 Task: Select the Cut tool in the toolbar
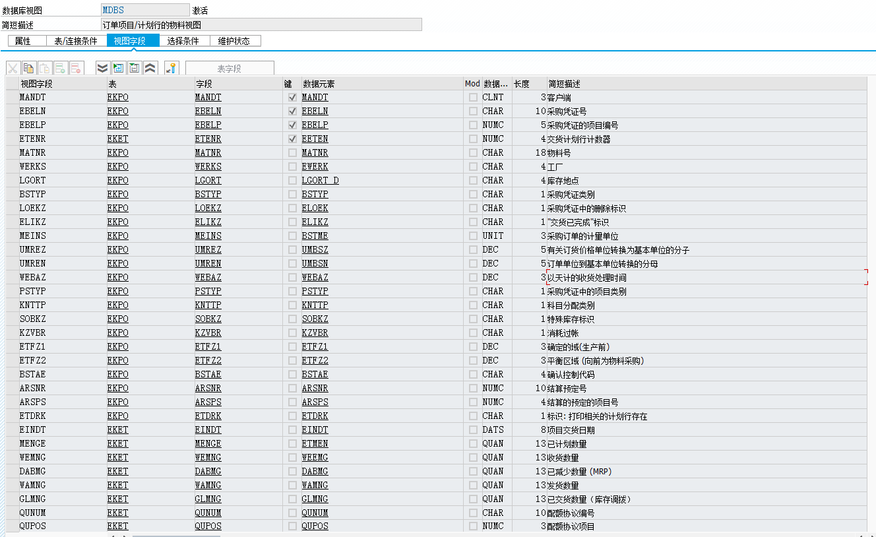[13, 67]
